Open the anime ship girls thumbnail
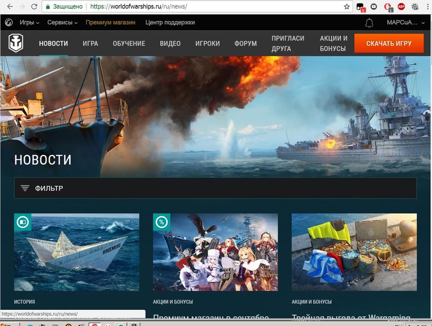432x326 pixels. pos(215,252)
